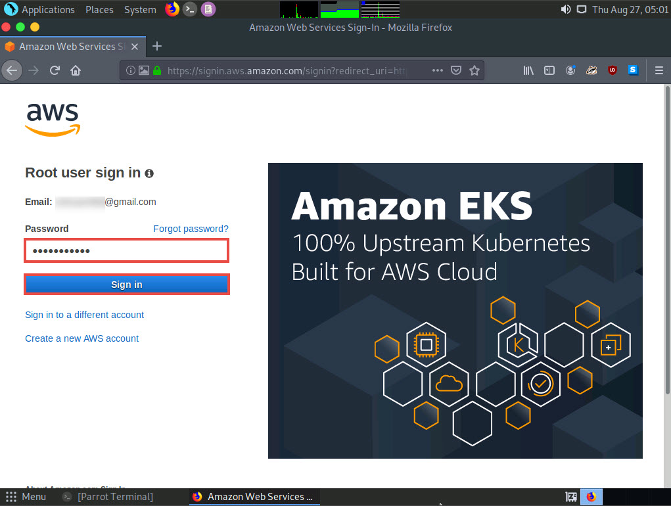Click info icon beside Root user sign in
This screenshot has width=671, height=506.
[149, 173]
